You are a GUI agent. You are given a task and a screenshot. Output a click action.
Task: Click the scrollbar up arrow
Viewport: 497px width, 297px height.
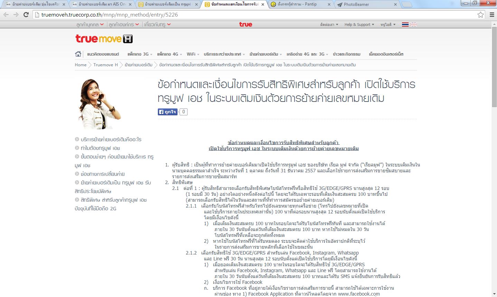494,24
